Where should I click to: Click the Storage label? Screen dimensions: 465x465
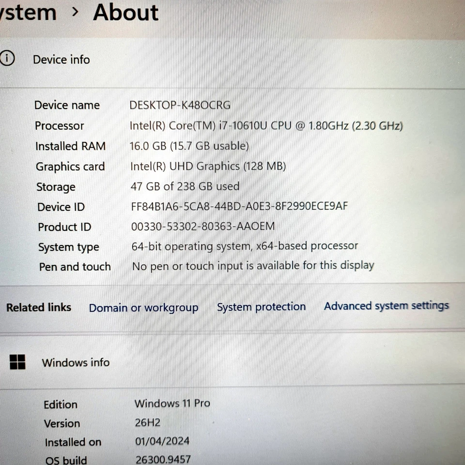coord(56,187)
